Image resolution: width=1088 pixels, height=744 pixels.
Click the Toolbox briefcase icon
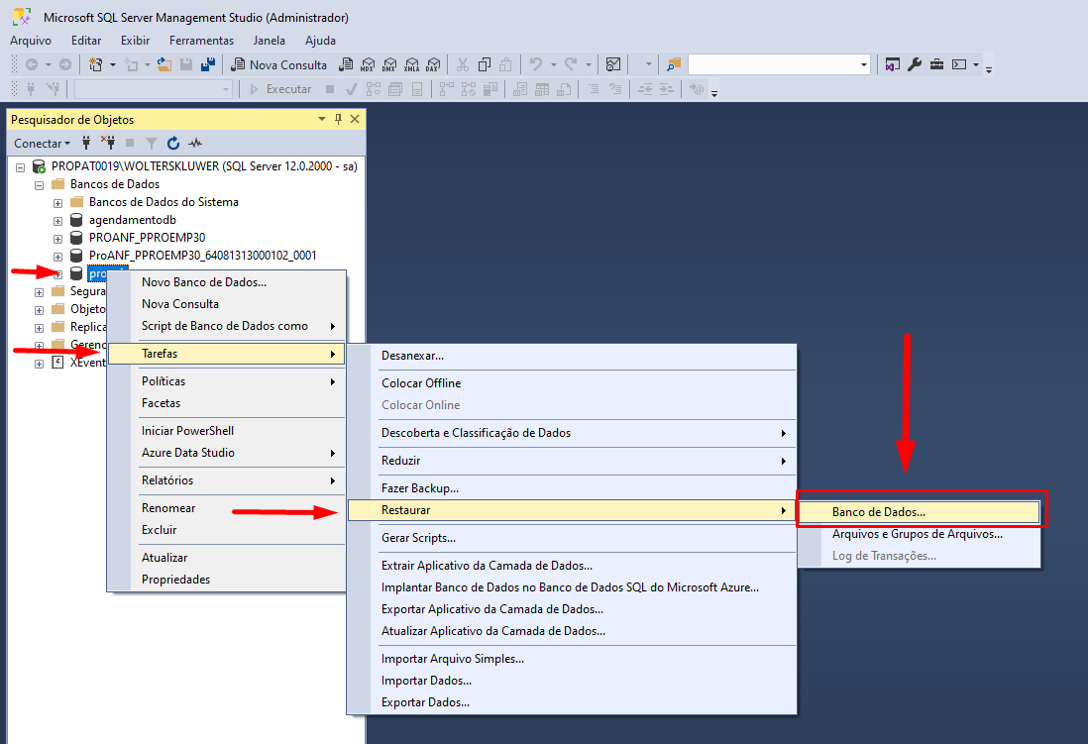coord(936,64)
